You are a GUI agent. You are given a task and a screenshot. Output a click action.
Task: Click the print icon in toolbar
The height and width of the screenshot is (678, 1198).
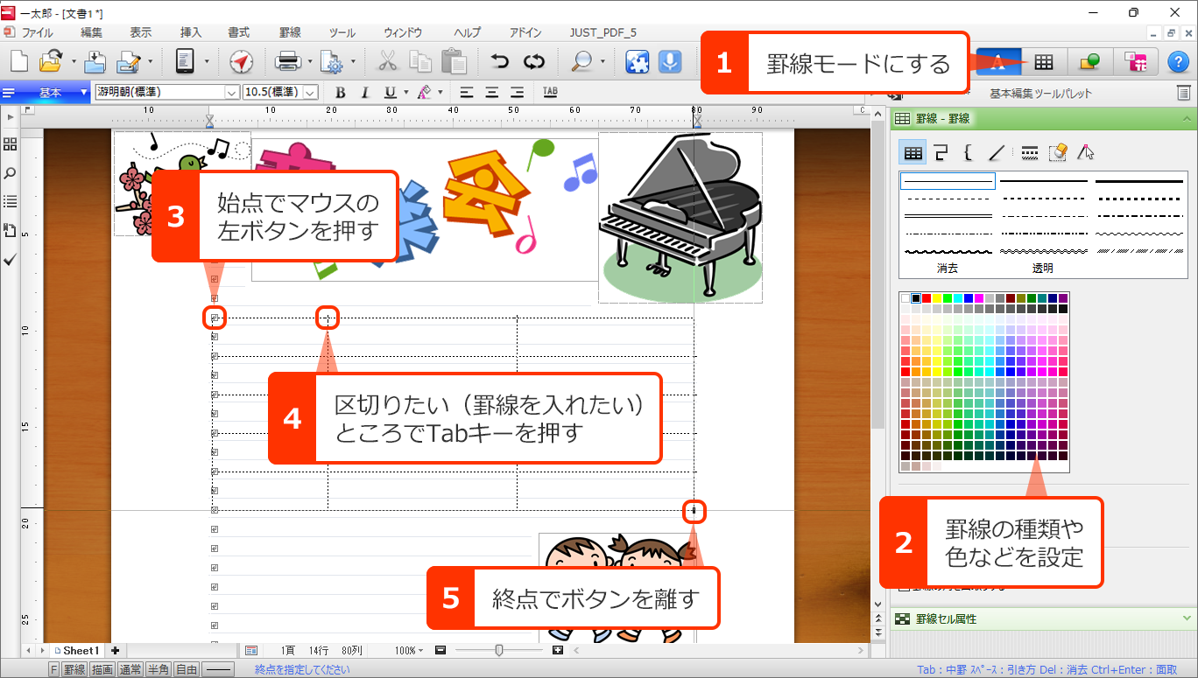click(288, 62)
